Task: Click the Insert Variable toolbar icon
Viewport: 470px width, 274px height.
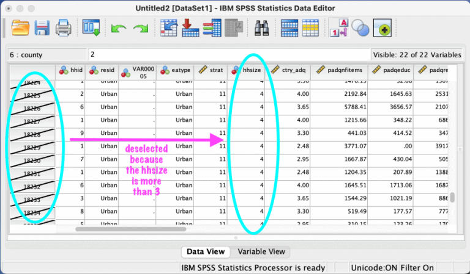Action: tap(311, 28)
